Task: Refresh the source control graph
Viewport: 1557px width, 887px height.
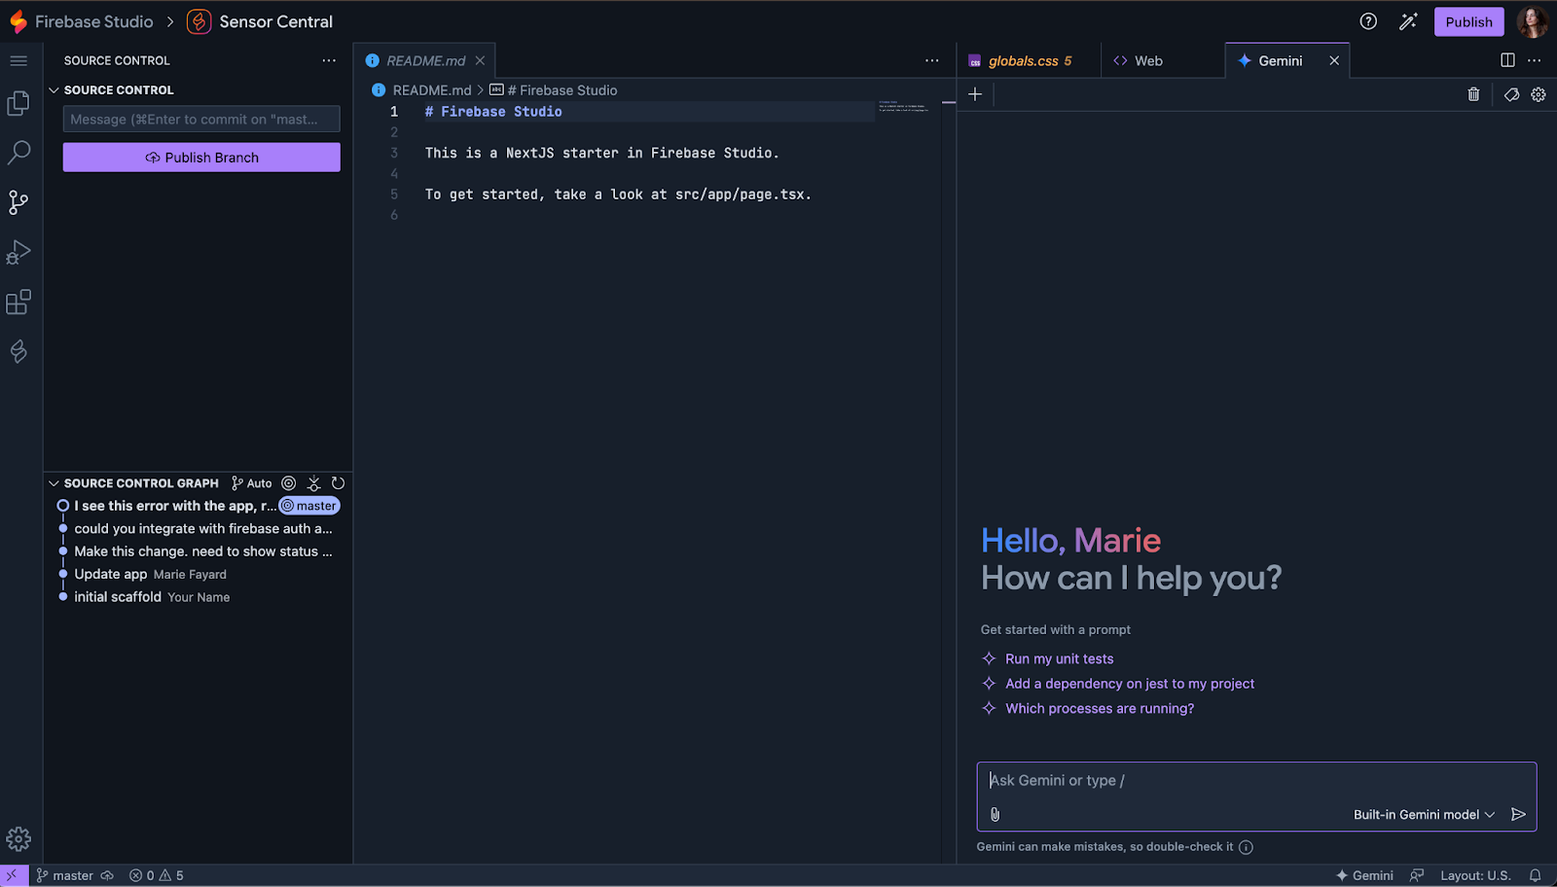Action: coord(338,483)
